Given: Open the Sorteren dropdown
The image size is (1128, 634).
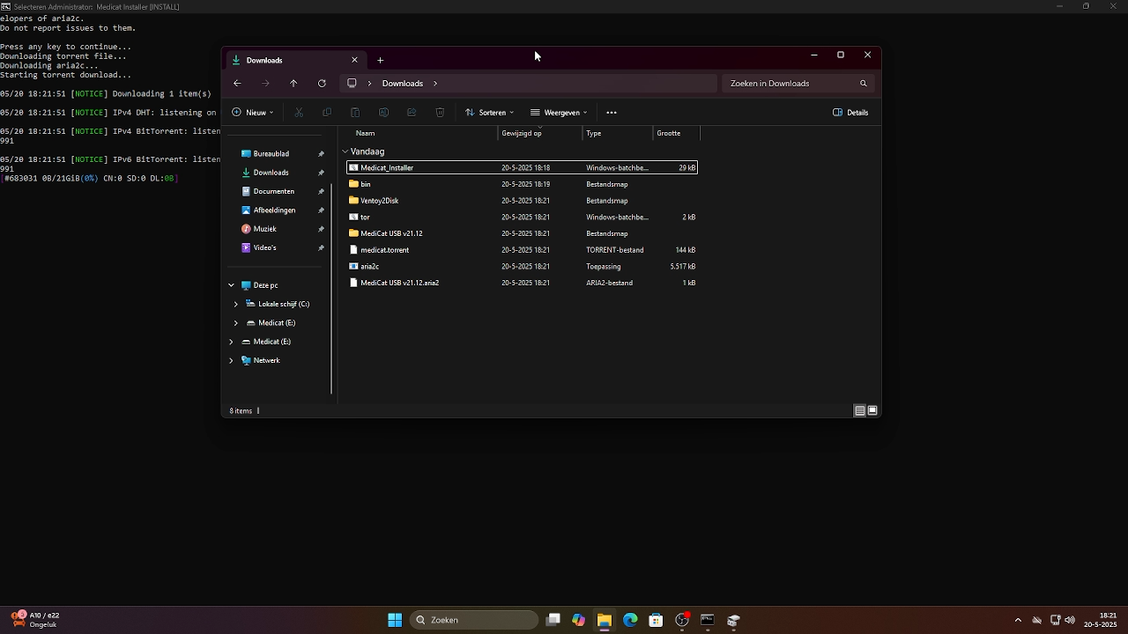Looking at the screenshot, I should 489,113.
